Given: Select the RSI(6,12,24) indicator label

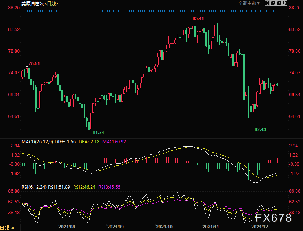Looking at the screenshot, I should [x=34, y=187].
